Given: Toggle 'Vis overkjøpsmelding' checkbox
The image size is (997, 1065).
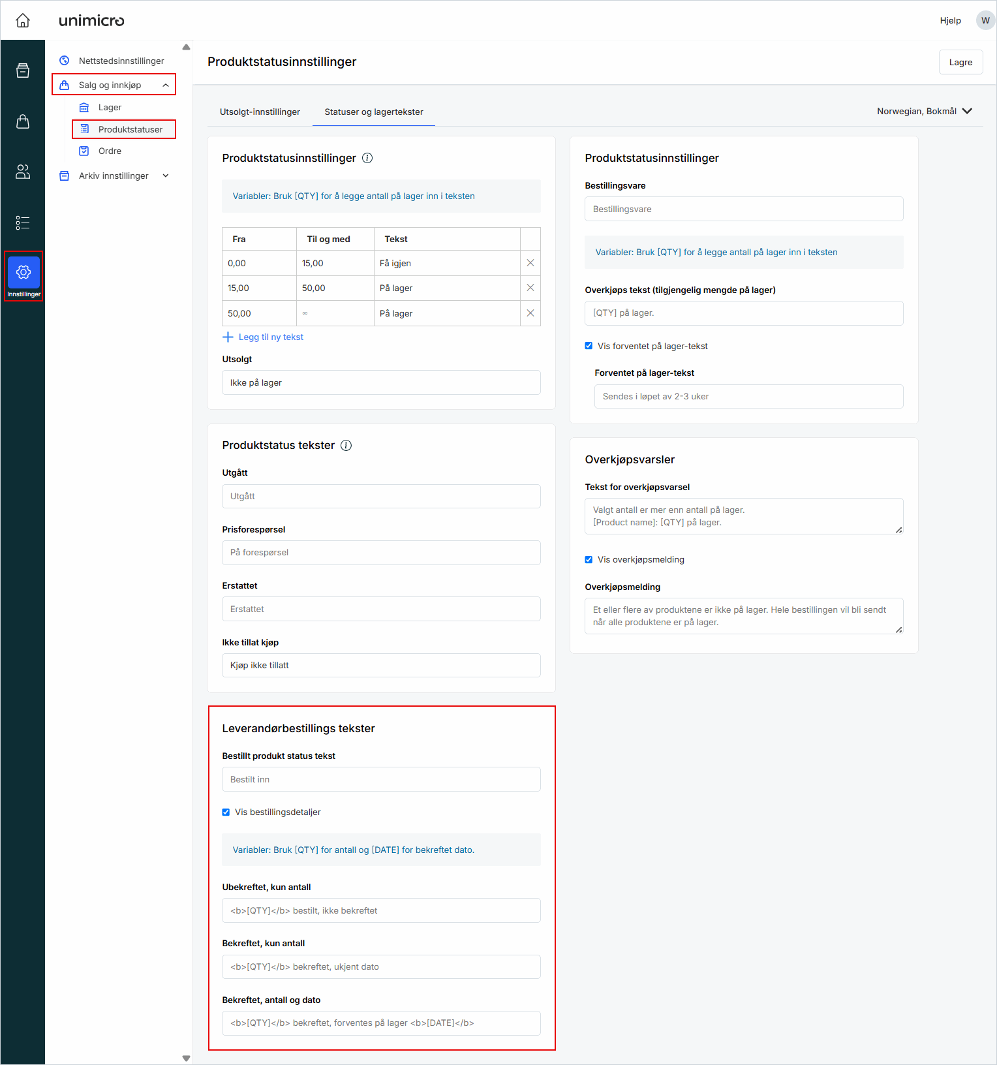Looking at the screenshot, I should pyautogui.click(x=589, y=559).
